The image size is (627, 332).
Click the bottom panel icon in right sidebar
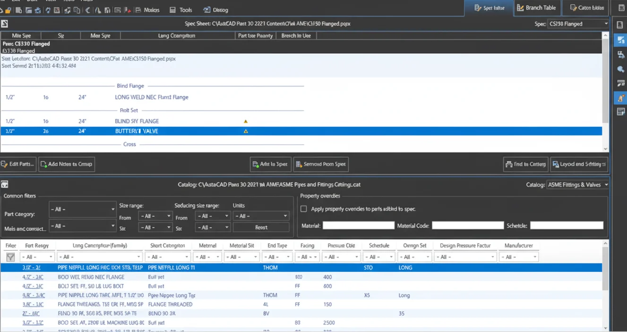point(621,112)
